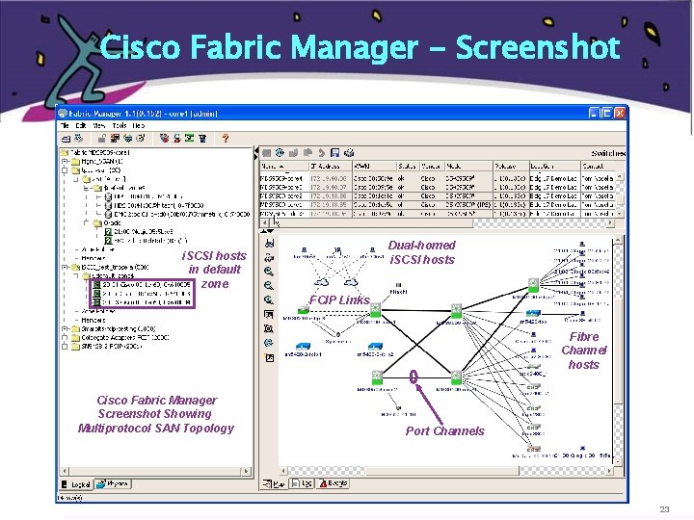This screenshot has height=520, width=694.
Task: Select the right cloud node in the map
Action: point(351,281)
